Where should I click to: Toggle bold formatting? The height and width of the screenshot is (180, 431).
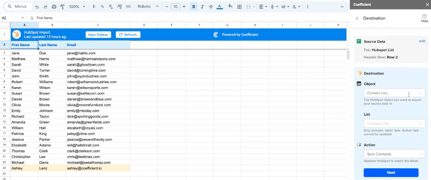[x=194, y=7]
